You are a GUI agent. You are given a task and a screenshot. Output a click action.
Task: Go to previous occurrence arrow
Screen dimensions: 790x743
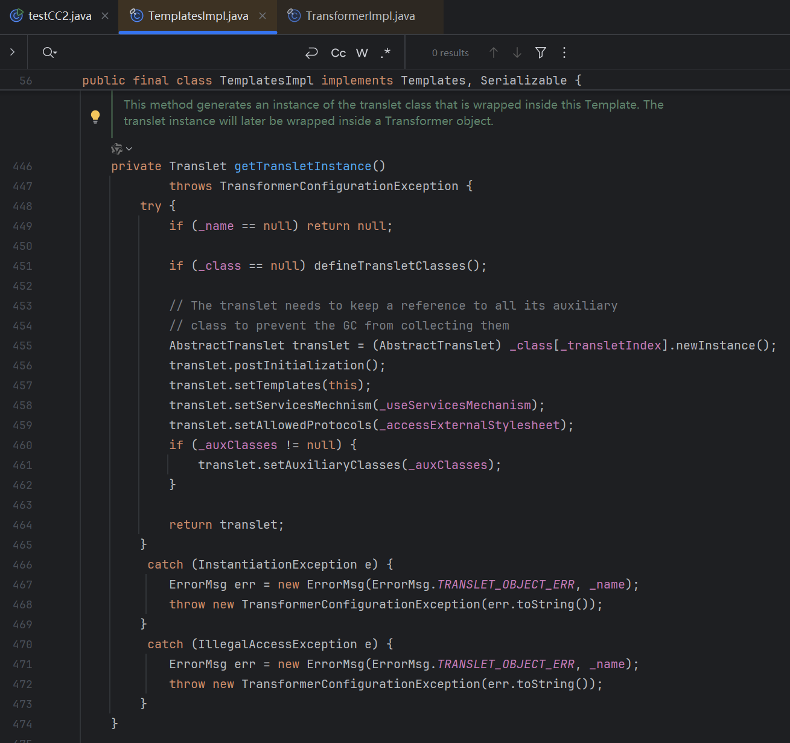(494, 53)
